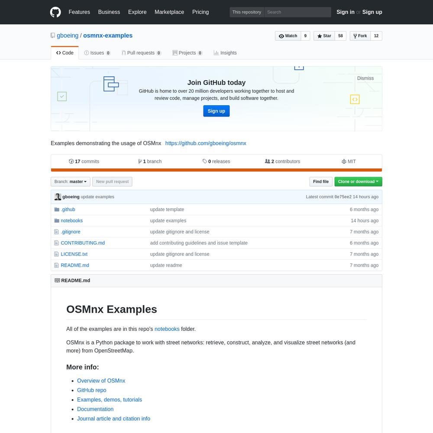433x433 pixels.
Task: Click Sign up in the header
Action: click(372, 12)
